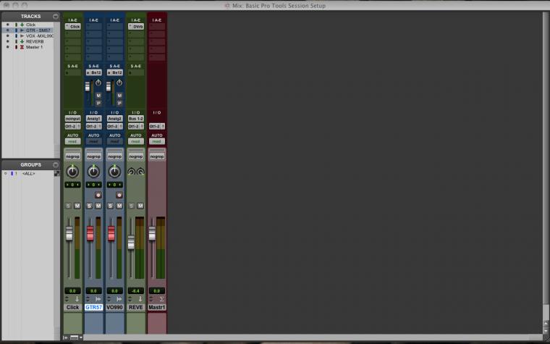Open automation mode 'read' selector on Click track

pyautogui.click(x=72, y=141)
